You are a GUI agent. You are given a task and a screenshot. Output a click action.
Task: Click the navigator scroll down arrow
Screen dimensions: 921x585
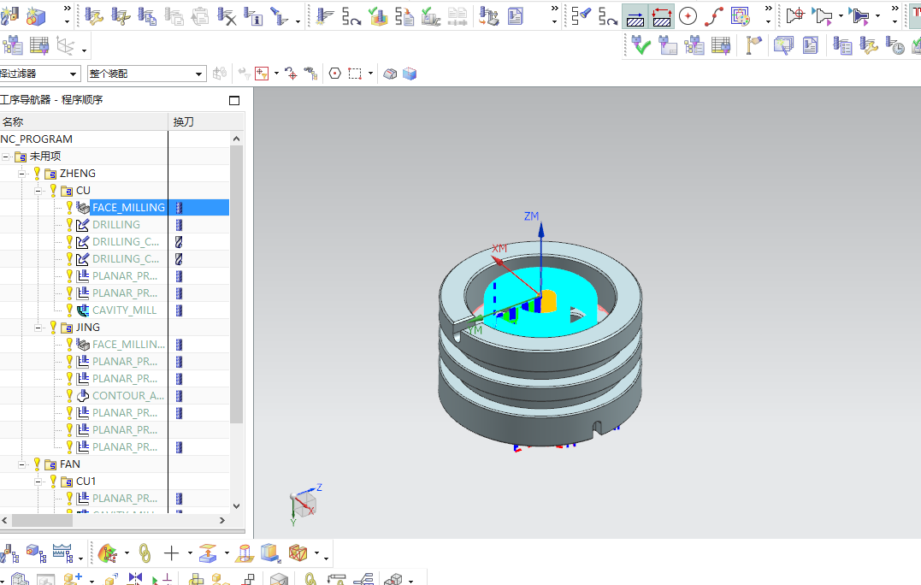[236, 505]
